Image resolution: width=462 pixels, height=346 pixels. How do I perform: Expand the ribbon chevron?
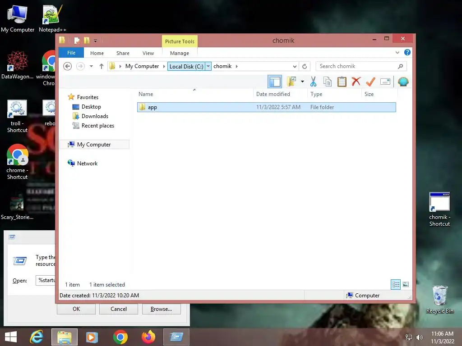(397, 52)
